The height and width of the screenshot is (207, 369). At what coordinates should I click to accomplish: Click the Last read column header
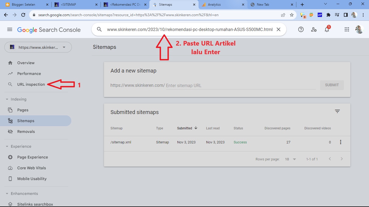(213, 128)
